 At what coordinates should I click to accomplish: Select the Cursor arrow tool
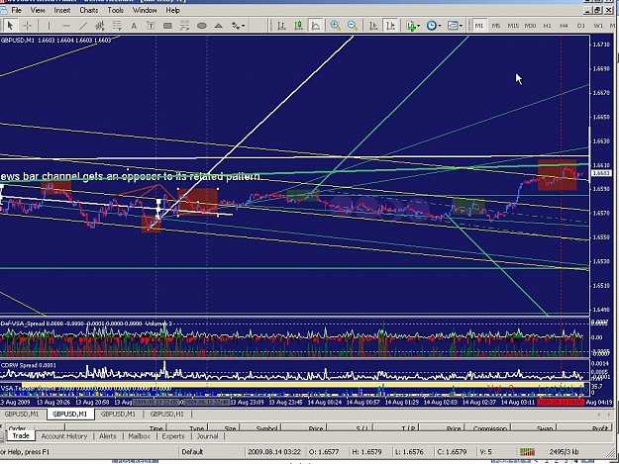pyautogui.click(x=10, y=26)
